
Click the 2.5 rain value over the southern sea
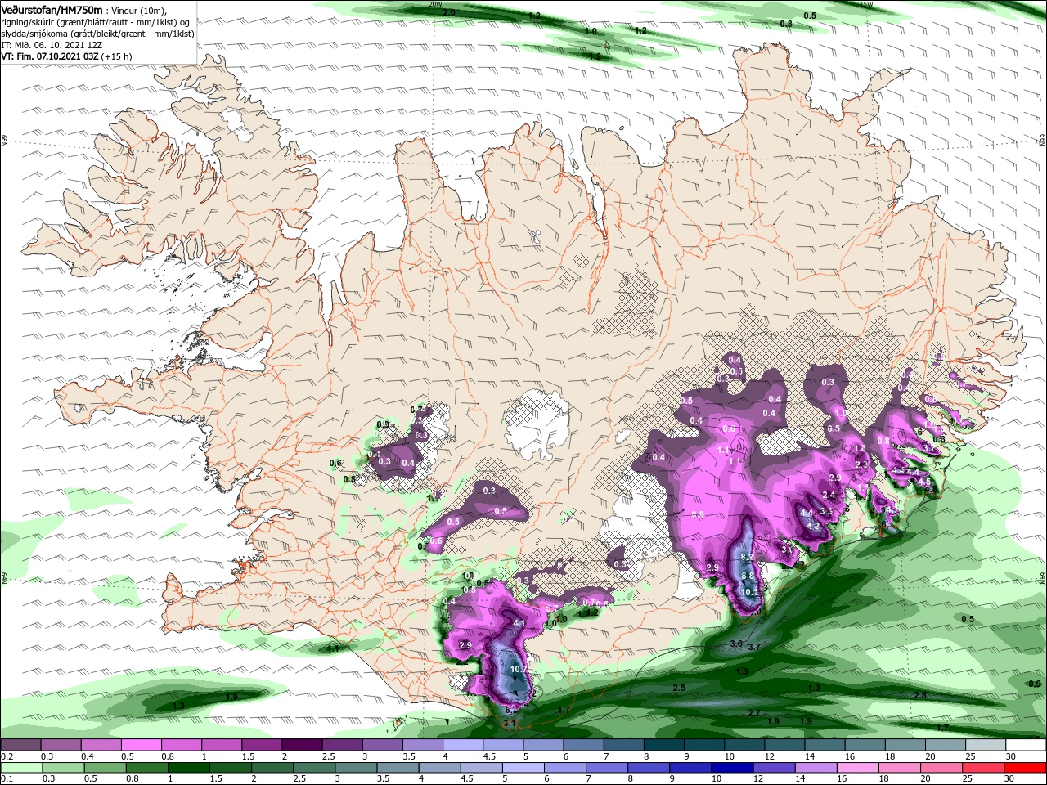[679, 688]
